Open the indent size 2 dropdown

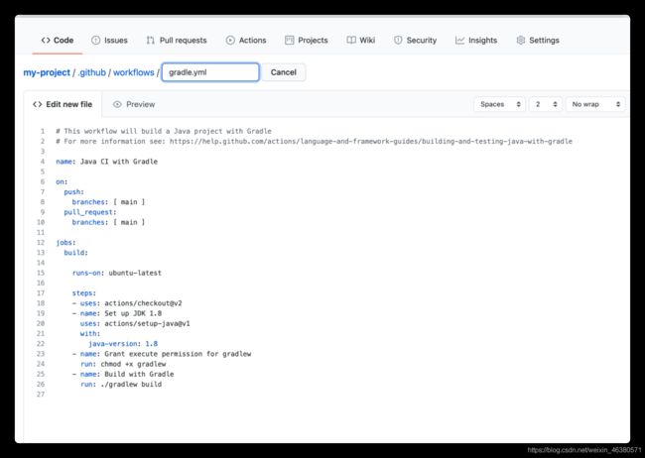click(x=546, y=104)
